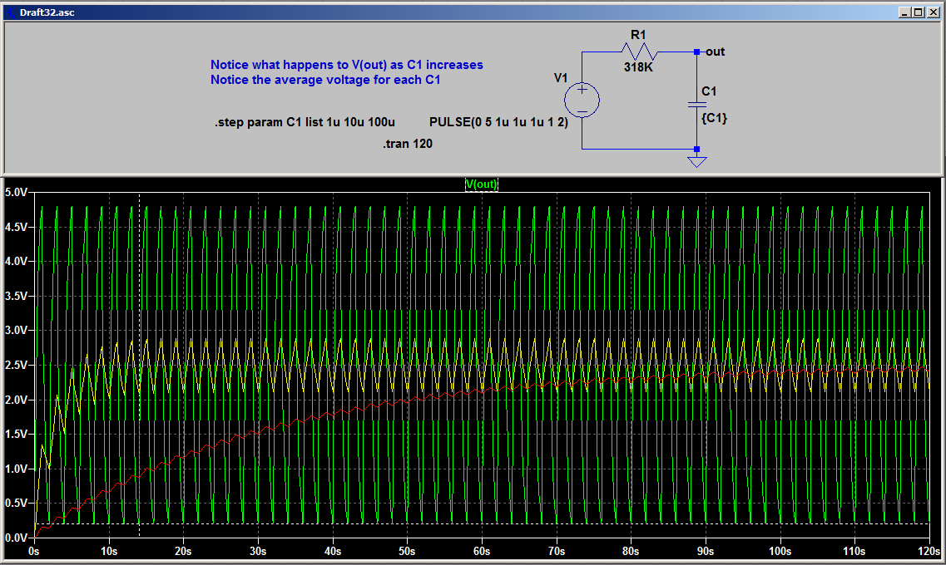Click the 40s time axis label
The image size is (946, 565).
pyautogui.click(x=333, y=551)
